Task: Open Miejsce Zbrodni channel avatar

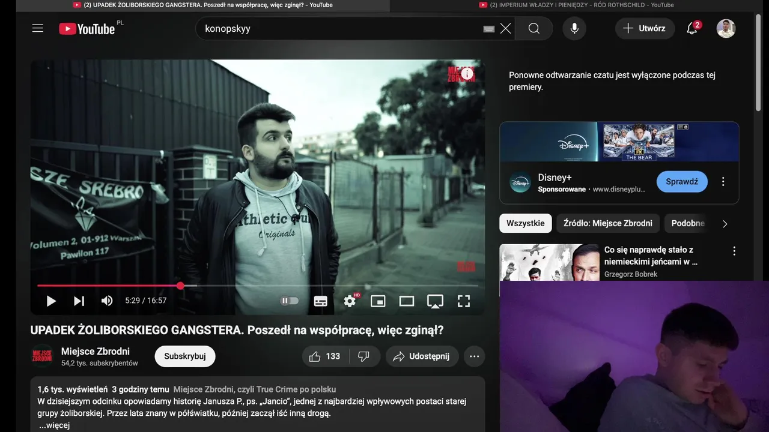Action: (42, 356)
